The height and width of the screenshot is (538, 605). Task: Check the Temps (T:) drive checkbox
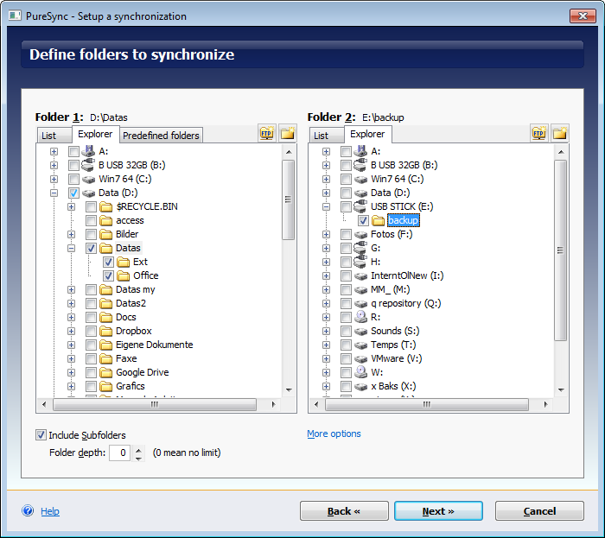(346, 345)
